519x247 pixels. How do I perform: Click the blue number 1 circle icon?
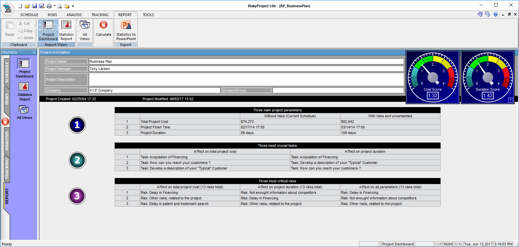77,125
